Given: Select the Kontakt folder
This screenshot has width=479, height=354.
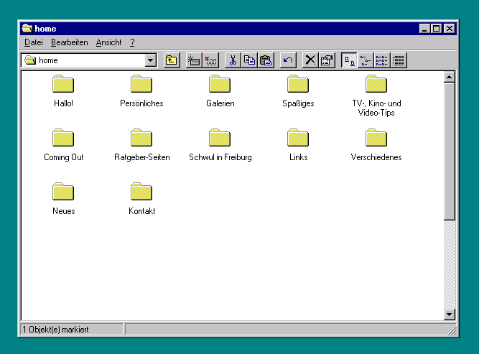Looking at the screenshot, I should pos(141,198).
